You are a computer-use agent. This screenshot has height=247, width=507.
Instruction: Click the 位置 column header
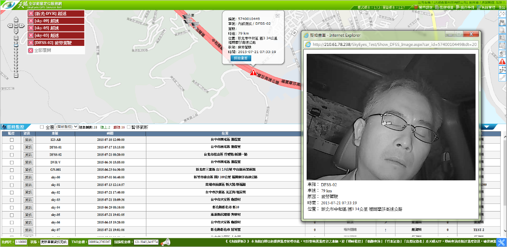[225, 133]
